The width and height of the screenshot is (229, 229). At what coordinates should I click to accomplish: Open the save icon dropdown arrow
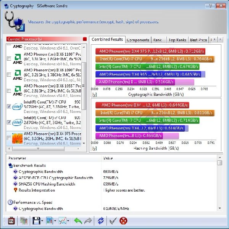click(42, 221)
